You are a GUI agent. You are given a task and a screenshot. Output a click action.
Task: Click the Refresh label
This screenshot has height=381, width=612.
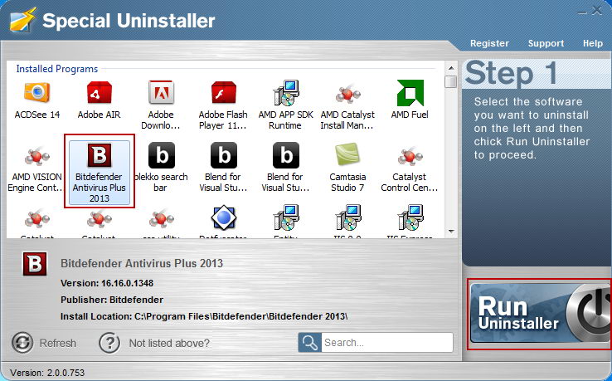point(58,343)
